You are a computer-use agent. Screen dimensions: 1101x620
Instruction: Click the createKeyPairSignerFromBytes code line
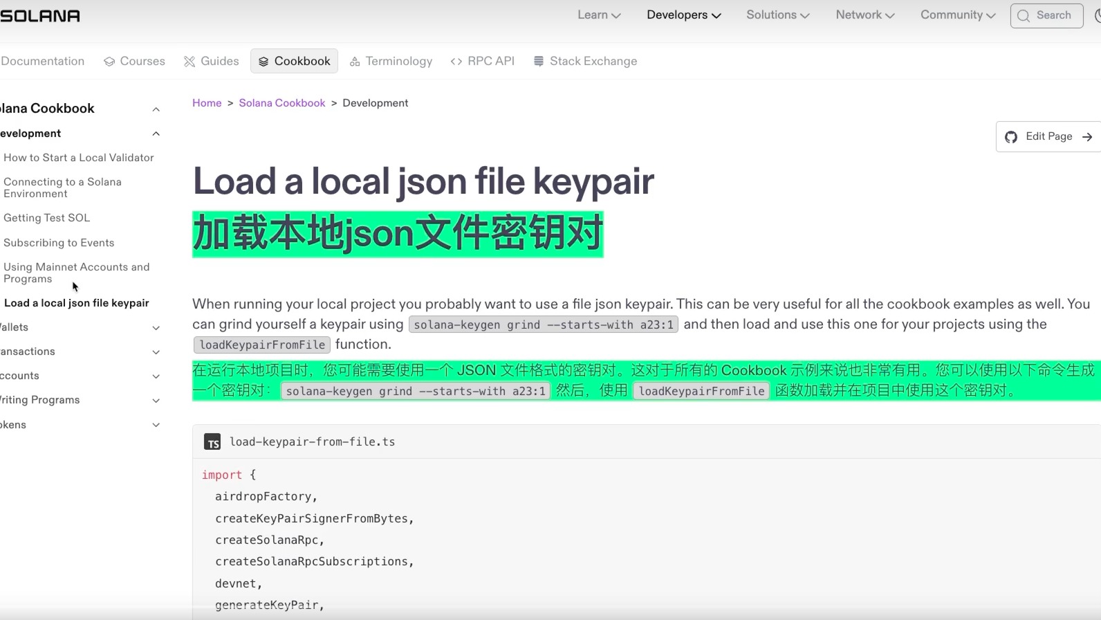tap(315, 518)
